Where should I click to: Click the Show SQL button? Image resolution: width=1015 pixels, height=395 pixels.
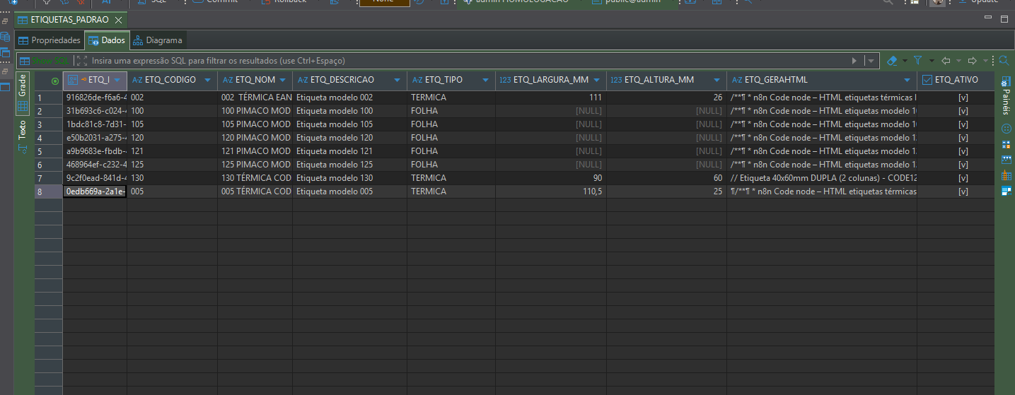[44, 61]
